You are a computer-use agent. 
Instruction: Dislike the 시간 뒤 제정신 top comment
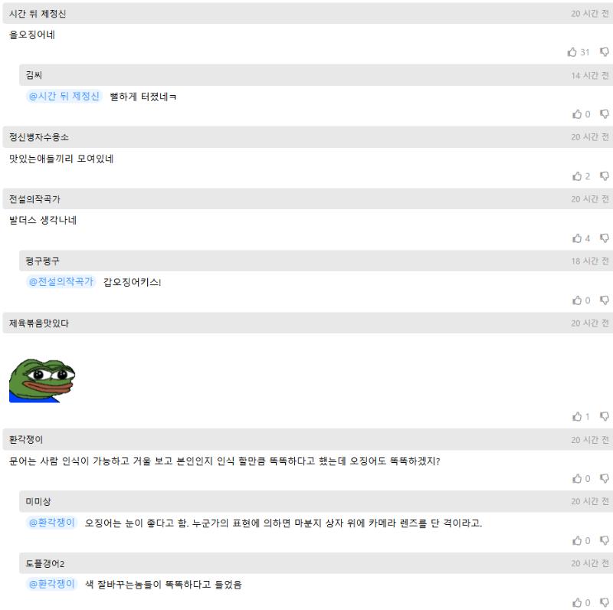point(605,52)
